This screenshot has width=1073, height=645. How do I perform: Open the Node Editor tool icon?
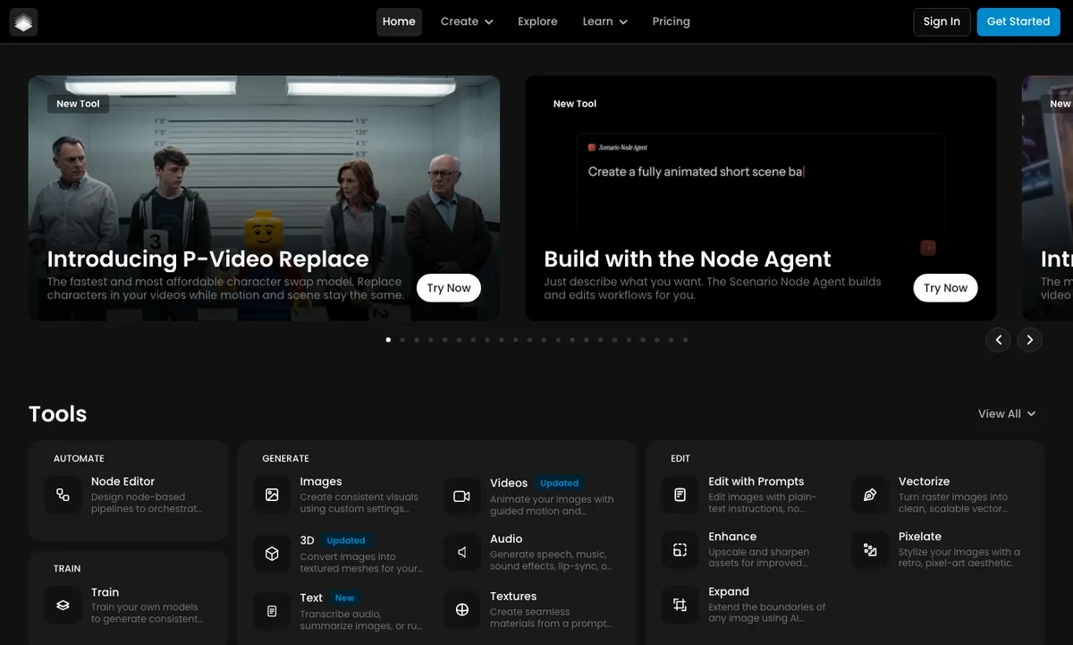pos(63,495)
